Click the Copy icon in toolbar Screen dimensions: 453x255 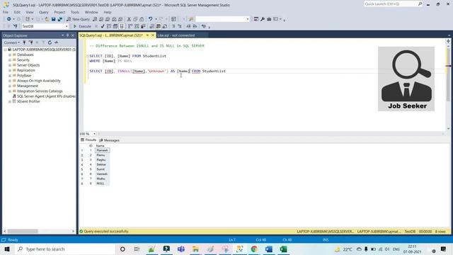pos(135,19)
